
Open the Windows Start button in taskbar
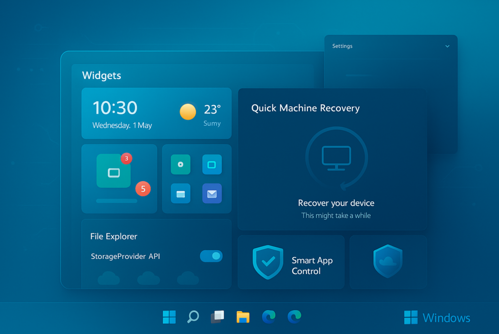click(x=169, y=317)
